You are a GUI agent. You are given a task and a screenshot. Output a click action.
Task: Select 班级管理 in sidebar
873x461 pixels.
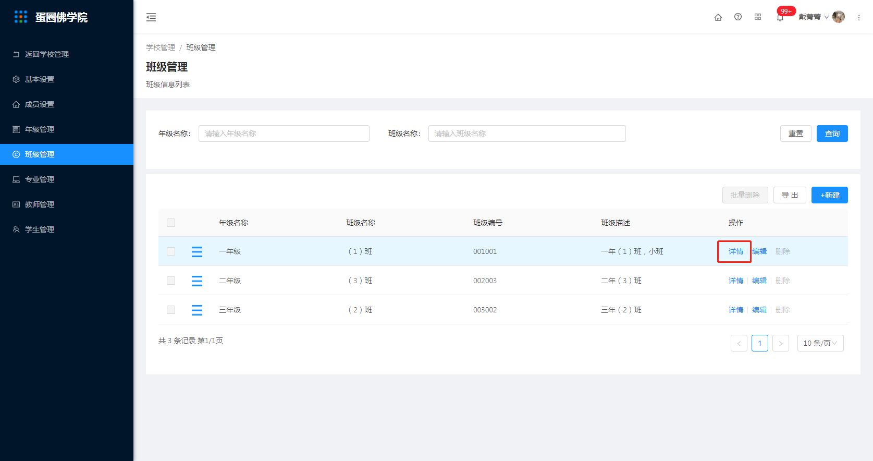pos(67,154)
